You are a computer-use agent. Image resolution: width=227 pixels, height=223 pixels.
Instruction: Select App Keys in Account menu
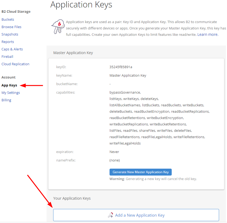click(x=9, y=85)
